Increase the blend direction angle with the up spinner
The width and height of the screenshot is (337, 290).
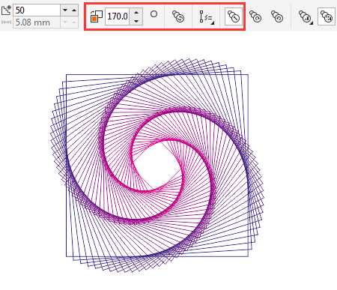[136, 12]
